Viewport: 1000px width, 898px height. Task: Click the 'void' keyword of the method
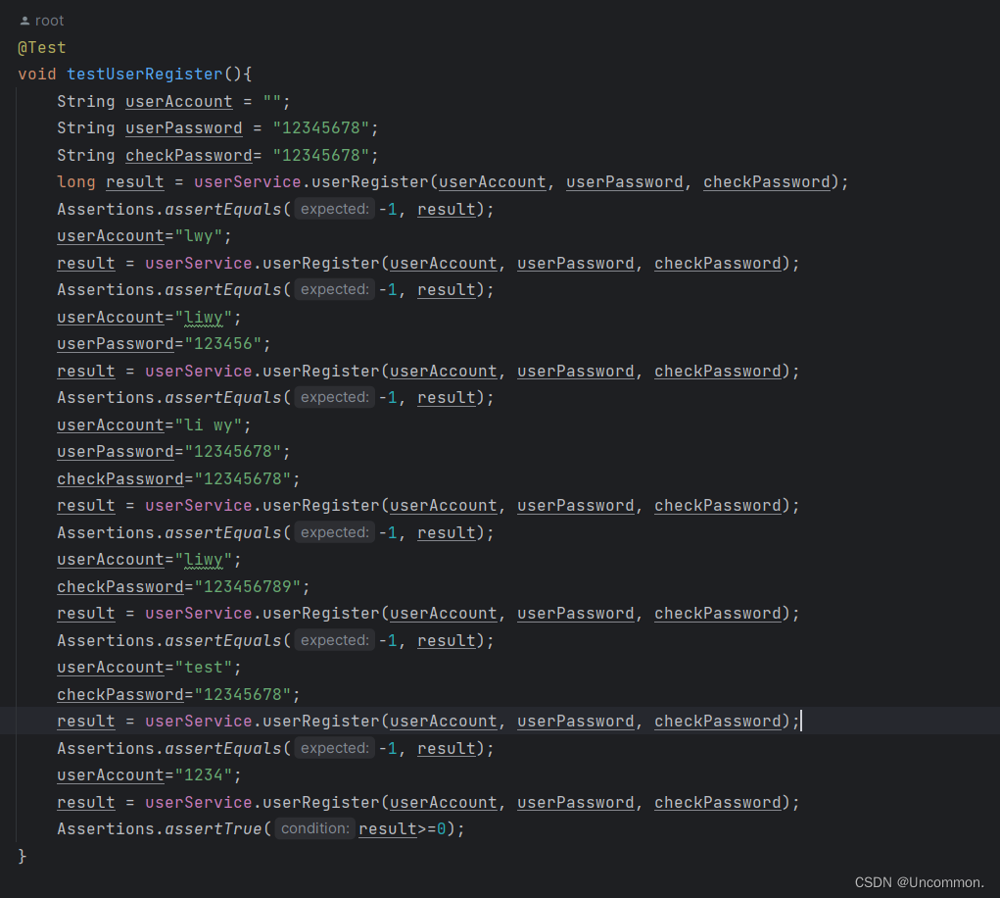pos(37,75)
